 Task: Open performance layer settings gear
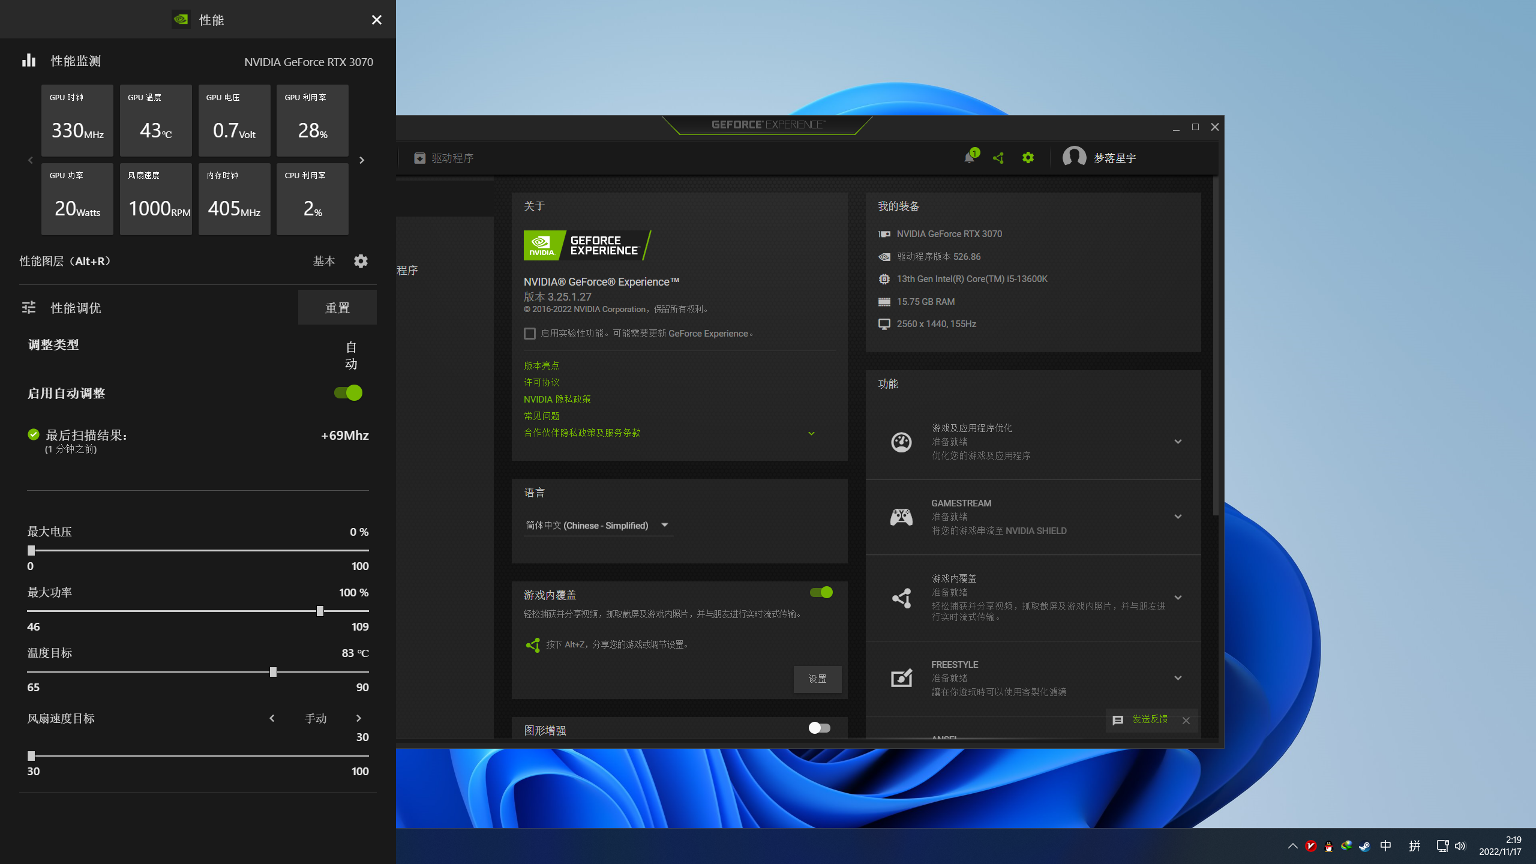(361, 261)
